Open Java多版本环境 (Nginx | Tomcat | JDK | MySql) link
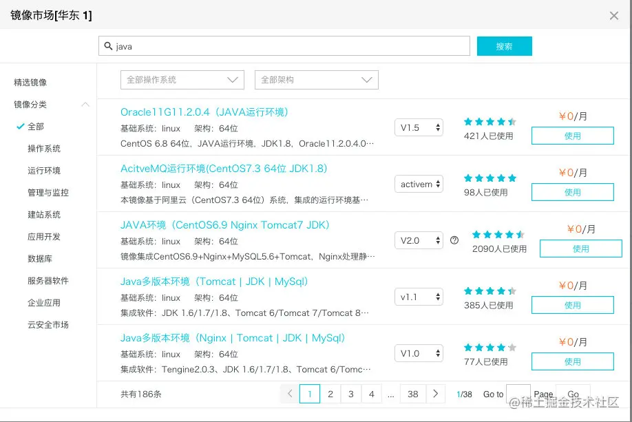The image size is (632, 422). pos(233,338)
